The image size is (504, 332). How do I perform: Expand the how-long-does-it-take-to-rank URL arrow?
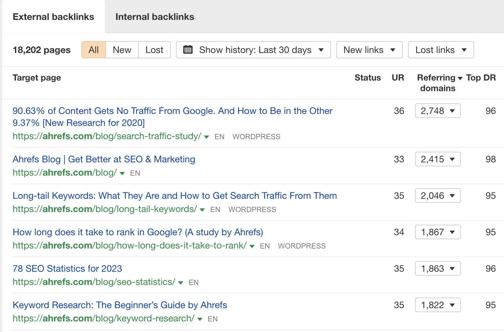[x=252, y=246]
